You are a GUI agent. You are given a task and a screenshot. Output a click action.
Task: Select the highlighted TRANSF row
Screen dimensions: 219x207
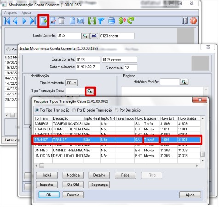(x=117, y=140)
